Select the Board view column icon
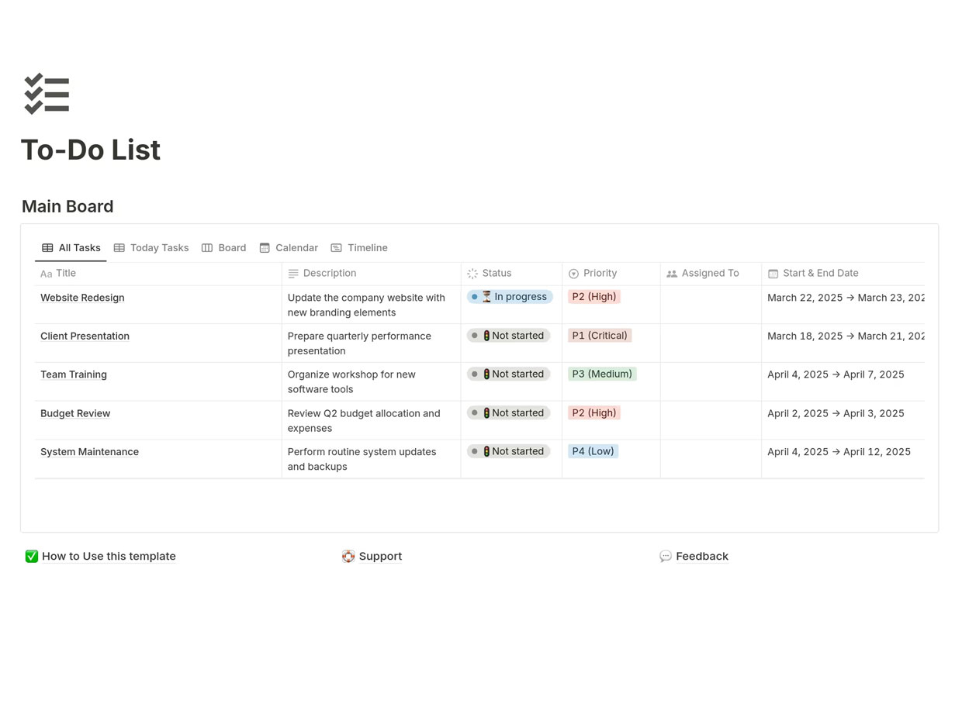This screenshot has height=721, width=962. [x=206, y=247]
